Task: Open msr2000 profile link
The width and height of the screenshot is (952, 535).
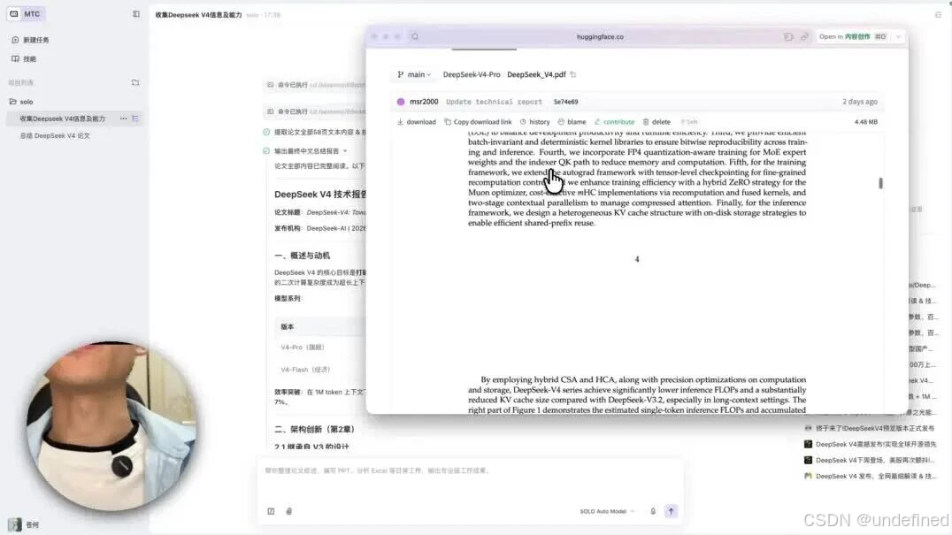Action: (x=424, y=102)
